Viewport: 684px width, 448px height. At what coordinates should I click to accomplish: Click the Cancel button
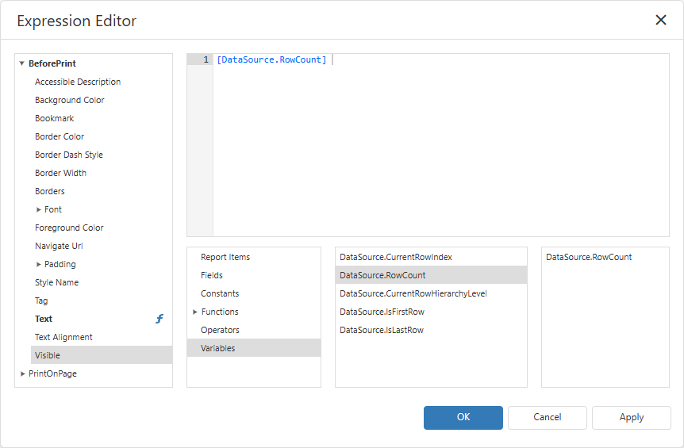(x=547, y=418)
